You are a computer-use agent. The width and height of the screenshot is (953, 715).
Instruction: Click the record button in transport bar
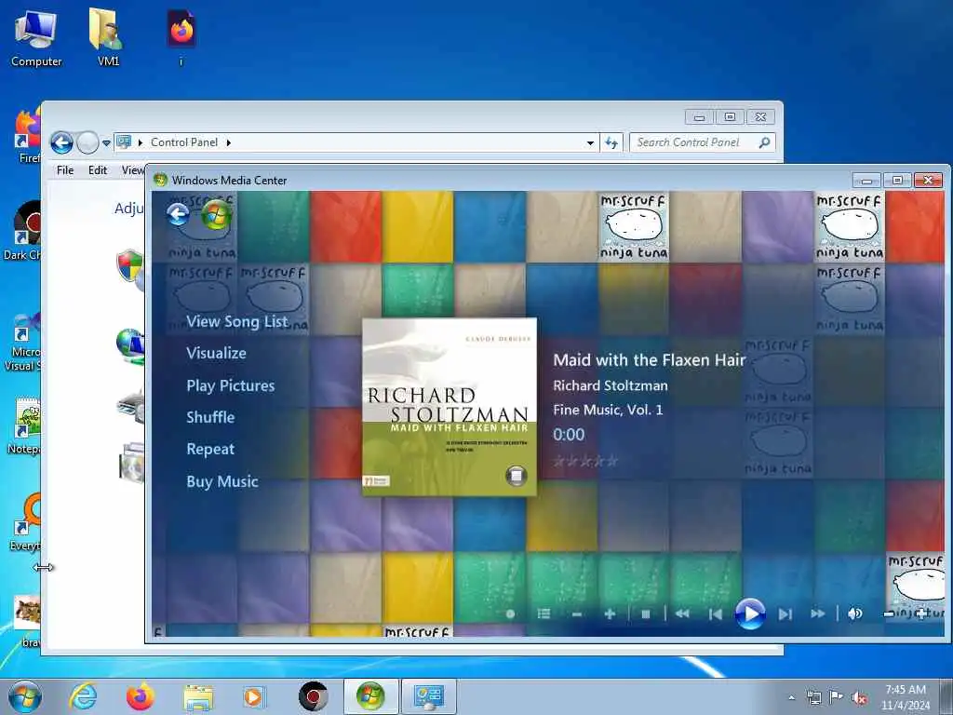511,614
